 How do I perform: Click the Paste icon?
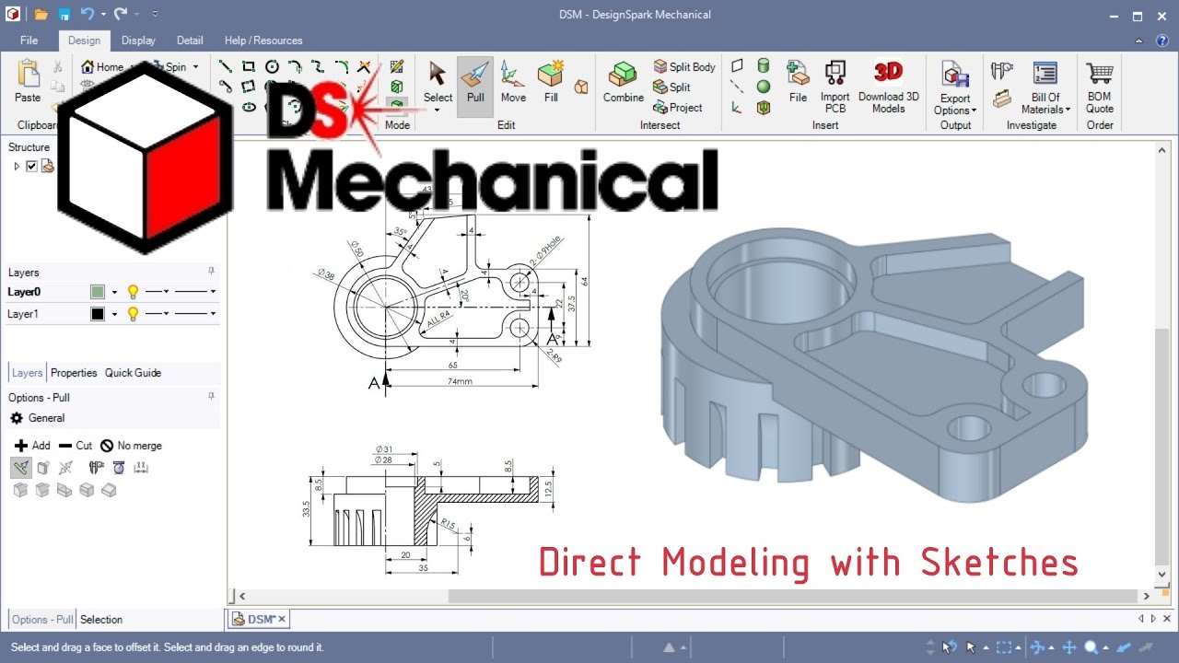[28, 74]
